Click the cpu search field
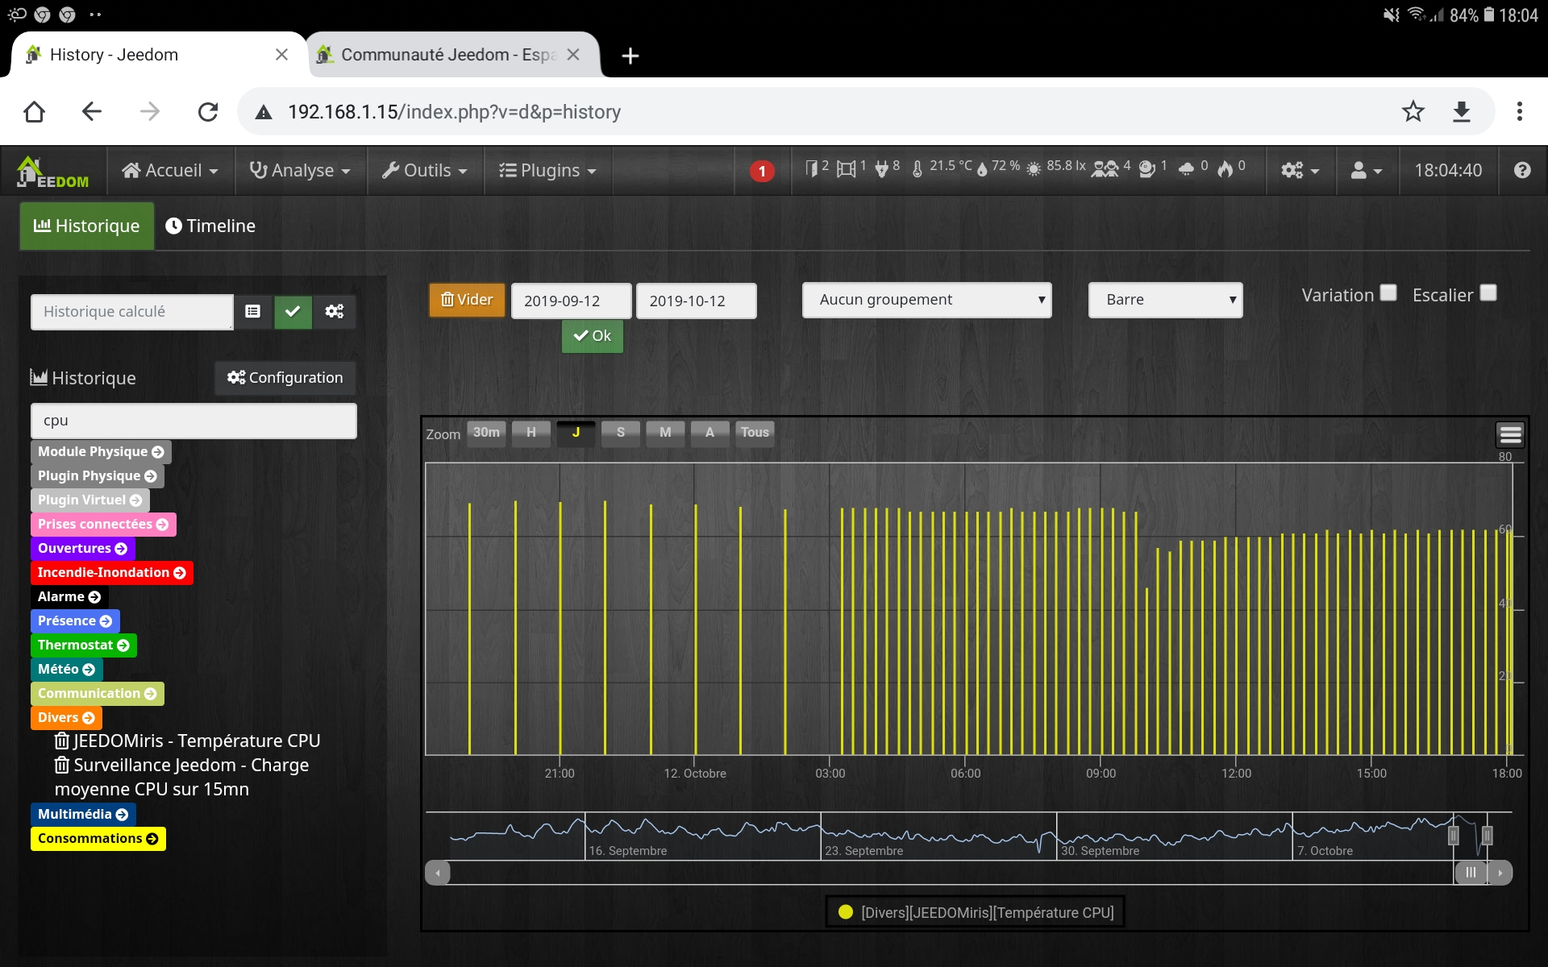 (x=193, y=421)
